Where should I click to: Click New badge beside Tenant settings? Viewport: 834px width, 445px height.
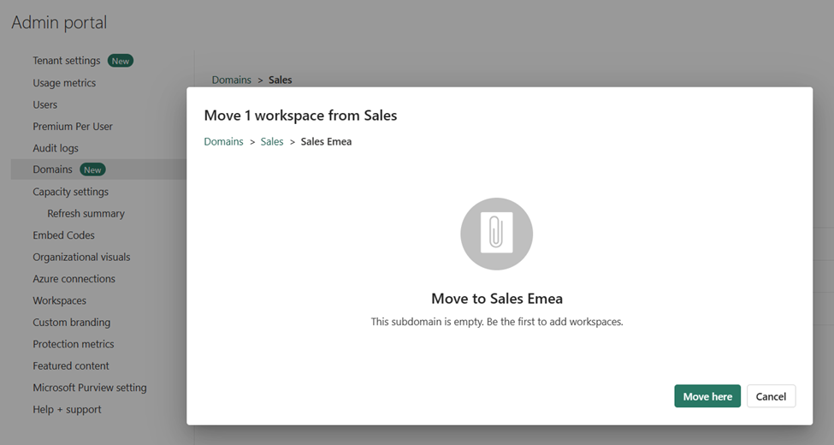[x=121, y=62]
